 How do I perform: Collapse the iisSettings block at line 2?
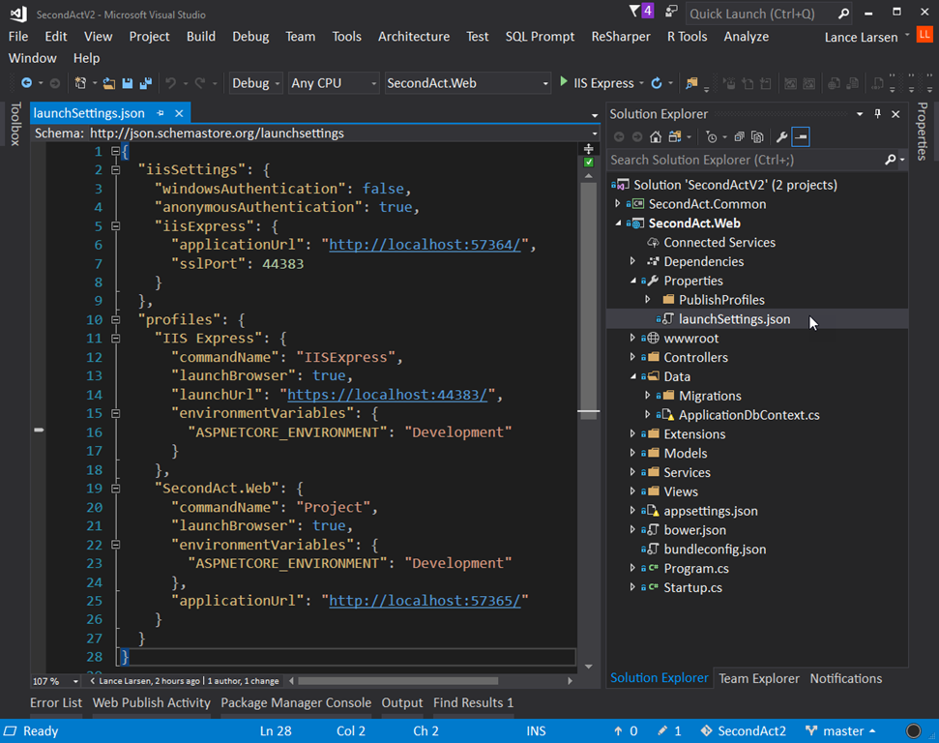(x=116, y=170)
